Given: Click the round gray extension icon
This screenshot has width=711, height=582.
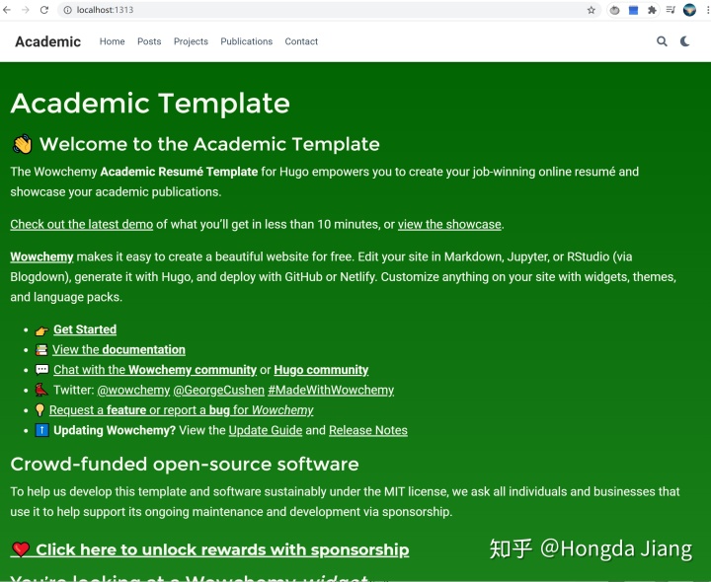Looking at the screenshot, I should 614,10.
